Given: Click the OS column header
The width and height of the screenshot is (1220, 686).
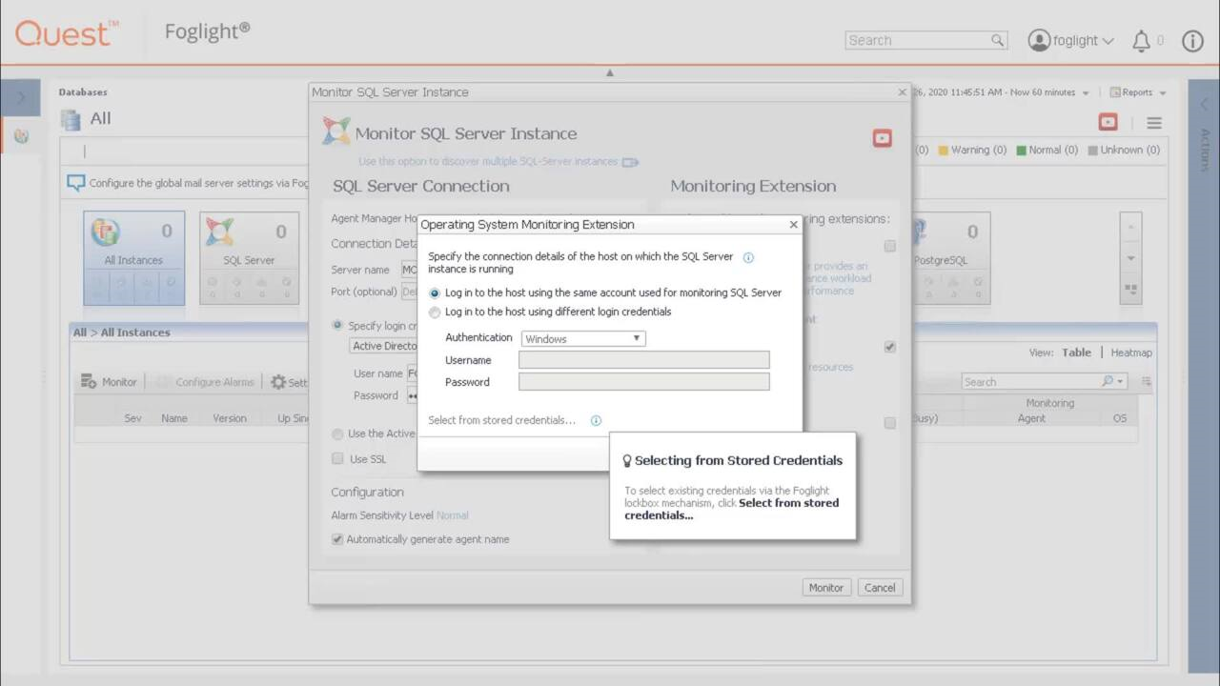Looking at the screenshot, I should pyautogui.click(x=1119, y=418).
